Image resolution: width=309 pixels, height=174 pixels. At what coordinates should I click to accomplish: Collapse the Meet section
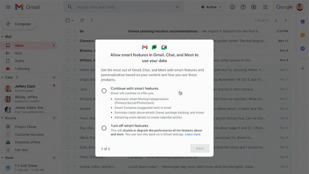click(x=2, y=158)
